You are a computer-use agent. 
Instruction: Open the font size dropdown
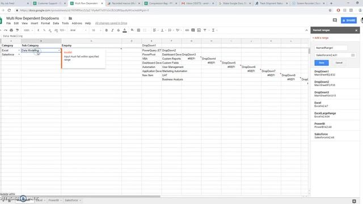tap(96, 30)
